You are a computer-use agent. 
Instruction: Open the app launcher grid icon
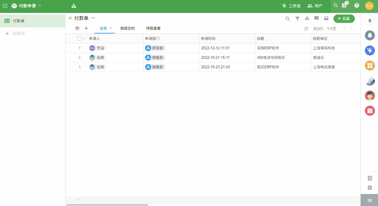pyautogui.click(x=5, y=6)
